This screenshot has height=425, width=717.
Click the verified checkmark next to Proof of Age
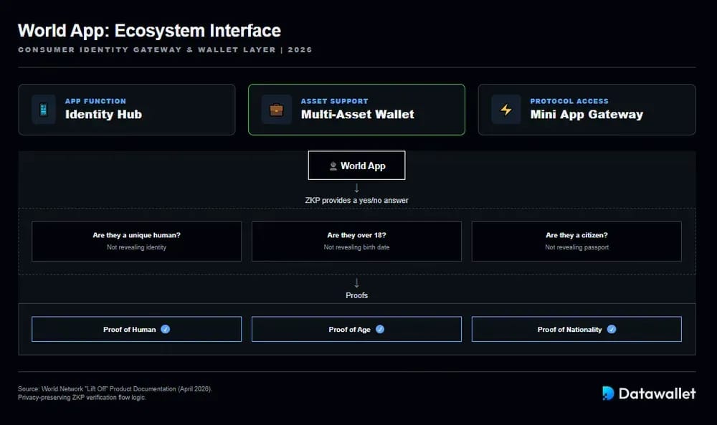[380, 329]
